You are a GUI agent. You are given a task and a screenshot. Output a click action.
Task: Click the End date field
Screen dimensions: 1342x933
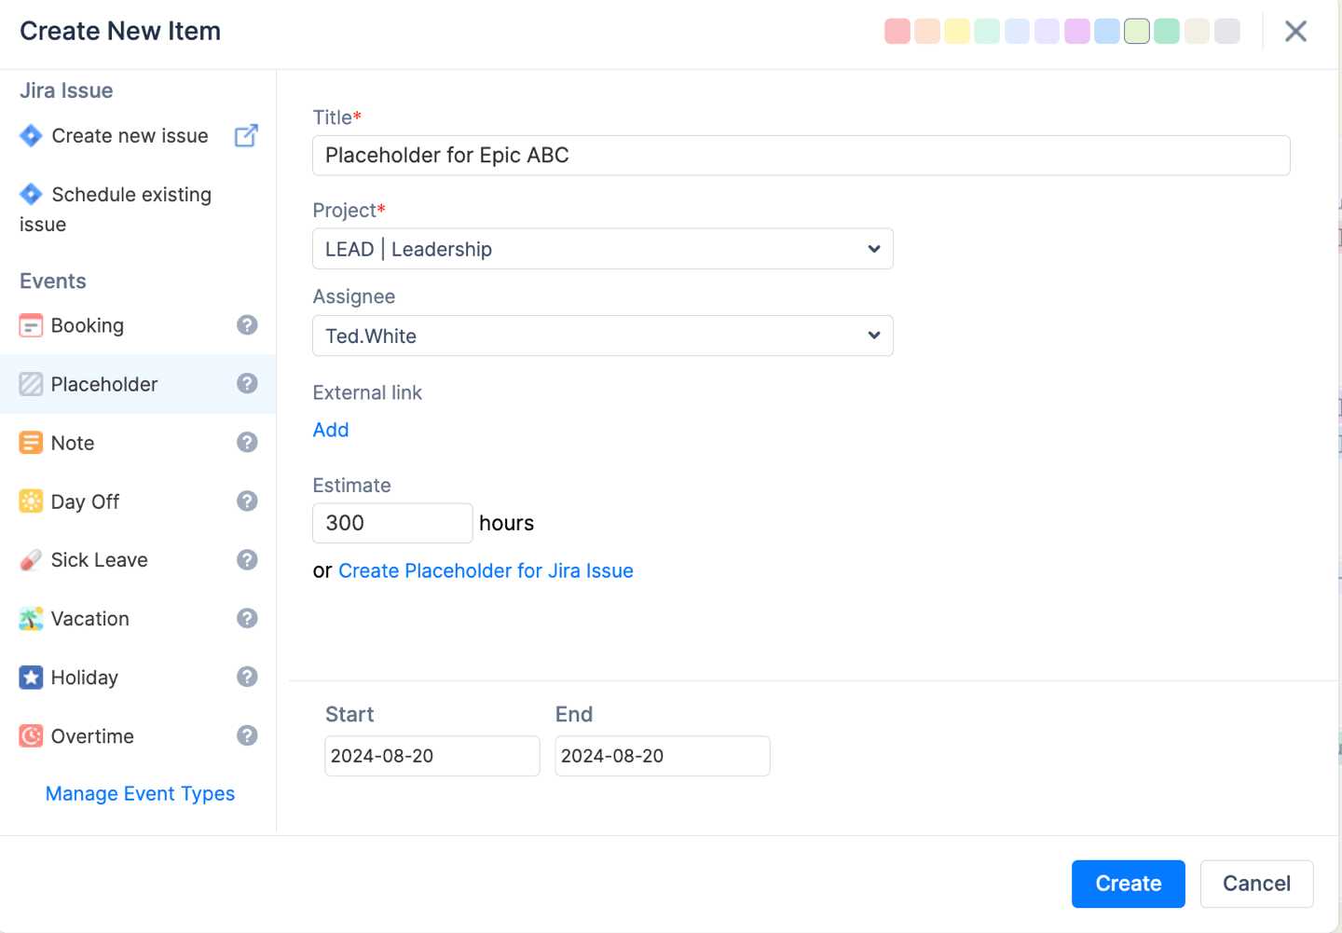[662, 756]
